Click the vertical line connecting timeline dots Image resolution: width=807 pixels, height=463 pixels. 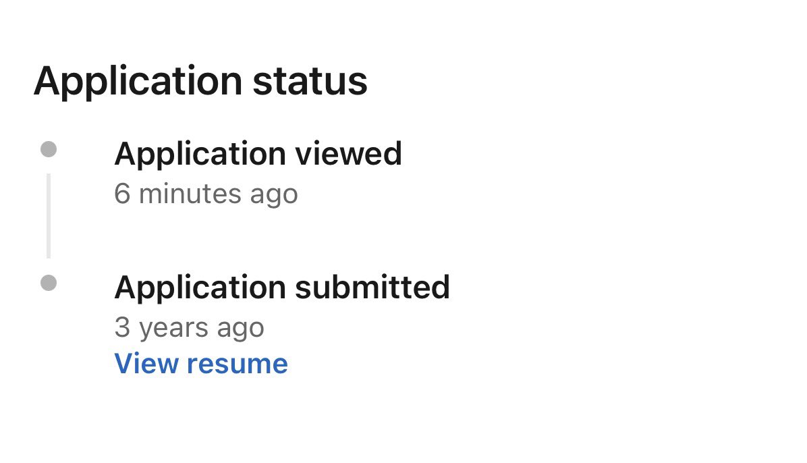49,216
